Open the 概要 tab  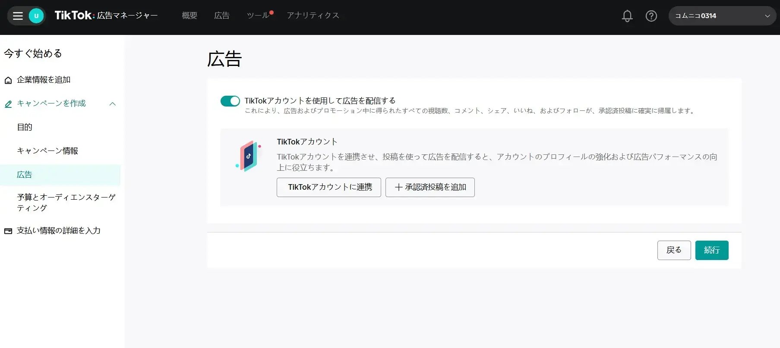pos(189,16)
